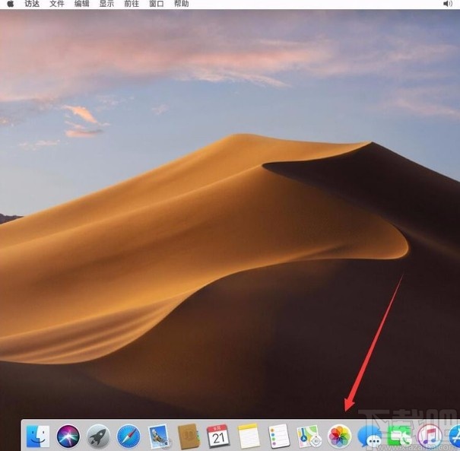Open the Mail stamp icon in the Dock
The image size is (460, 451).
pos(158,436)
